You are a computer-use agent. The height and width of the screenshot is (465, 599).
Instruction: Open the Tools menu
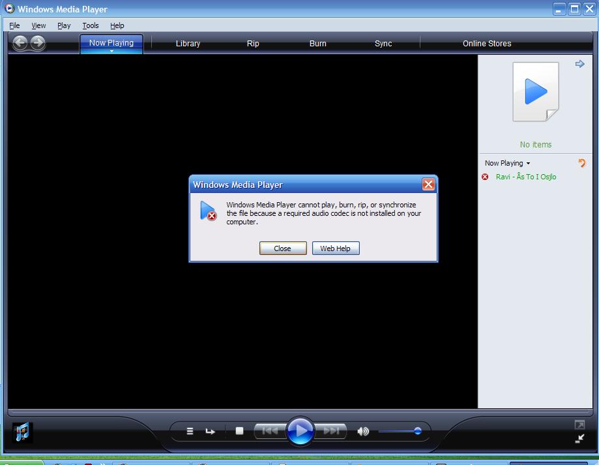click(x=91, y=25)
